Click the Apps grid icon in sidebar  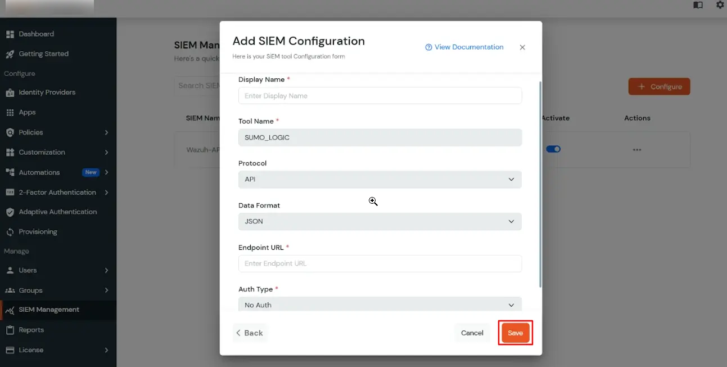click(x=10, y=112)
